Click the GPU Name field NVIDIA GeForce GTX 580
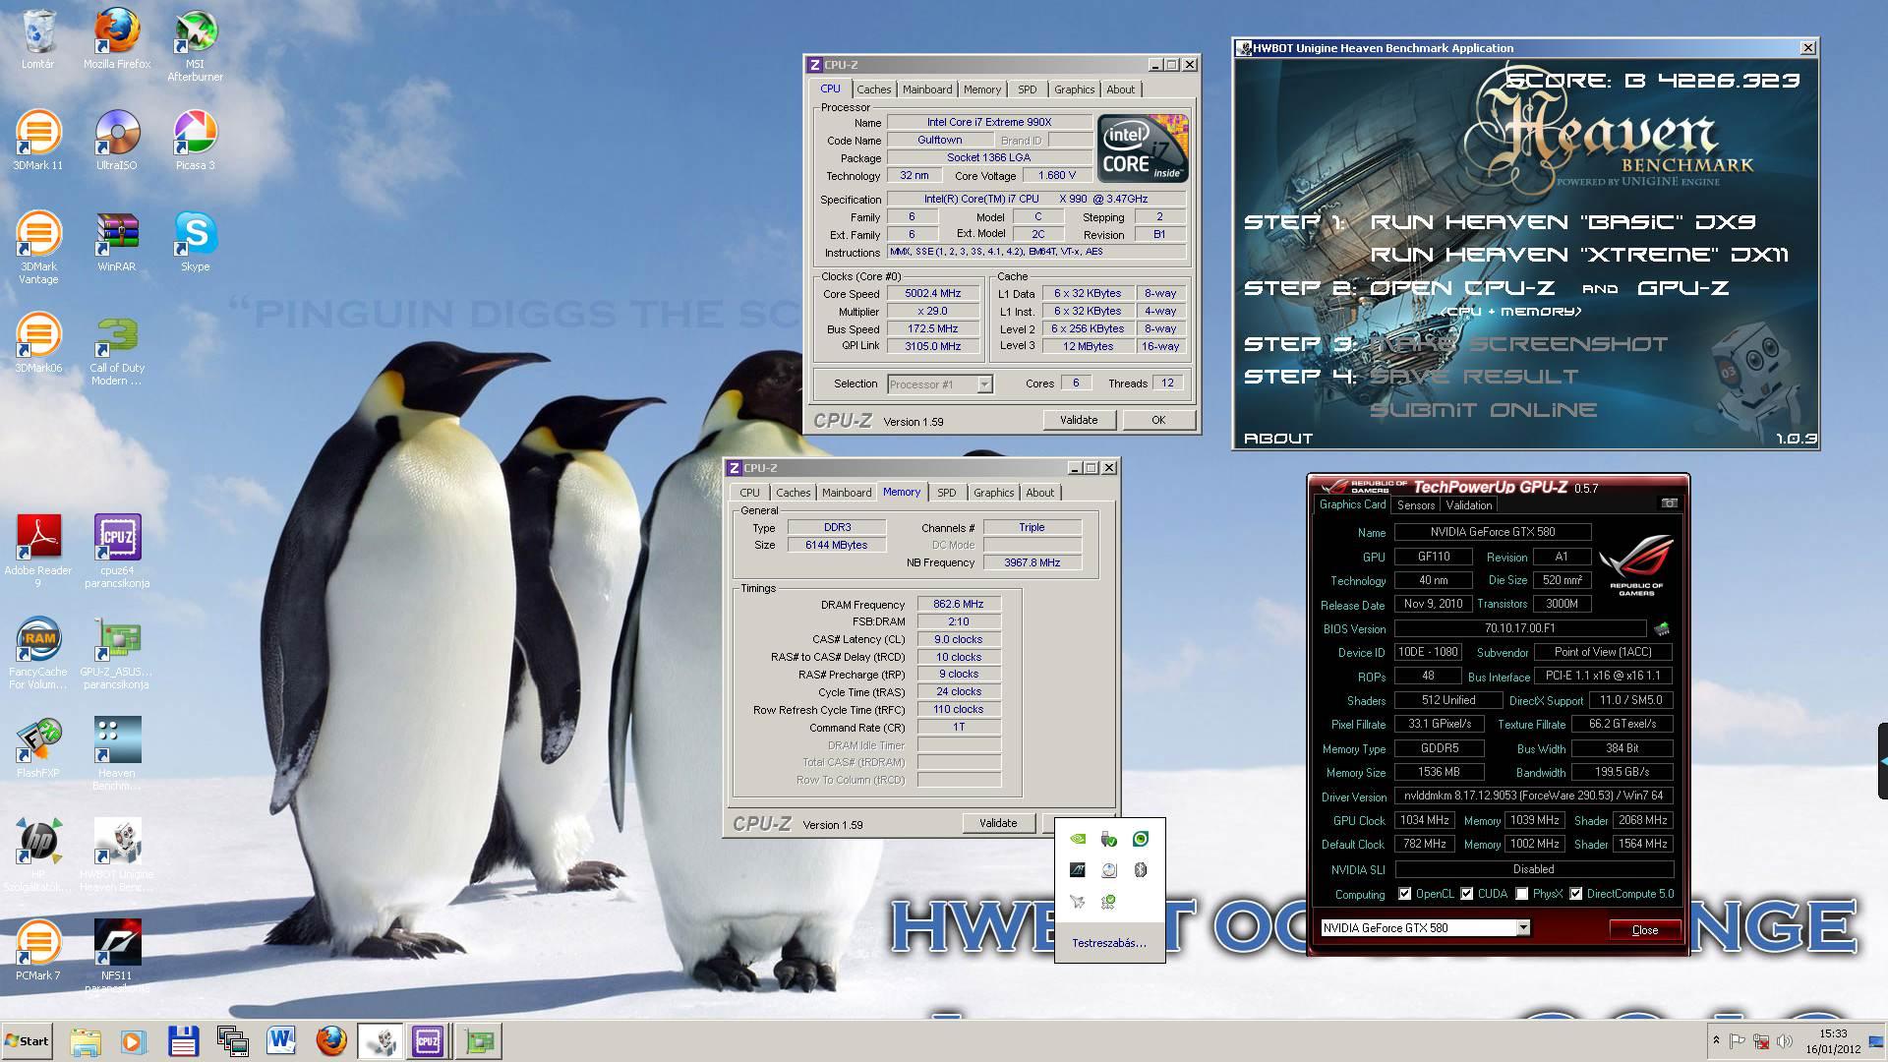Screen dimensions: 1888x1062 [1492, 532]
